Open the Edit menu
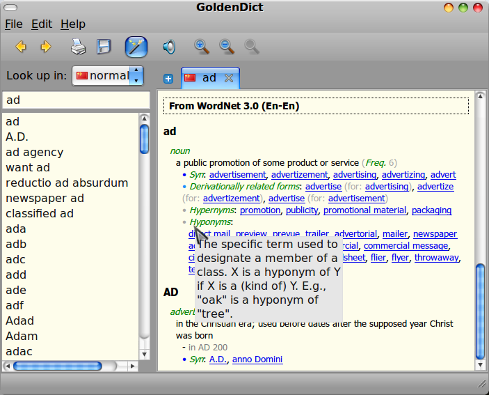 (42, 24)
